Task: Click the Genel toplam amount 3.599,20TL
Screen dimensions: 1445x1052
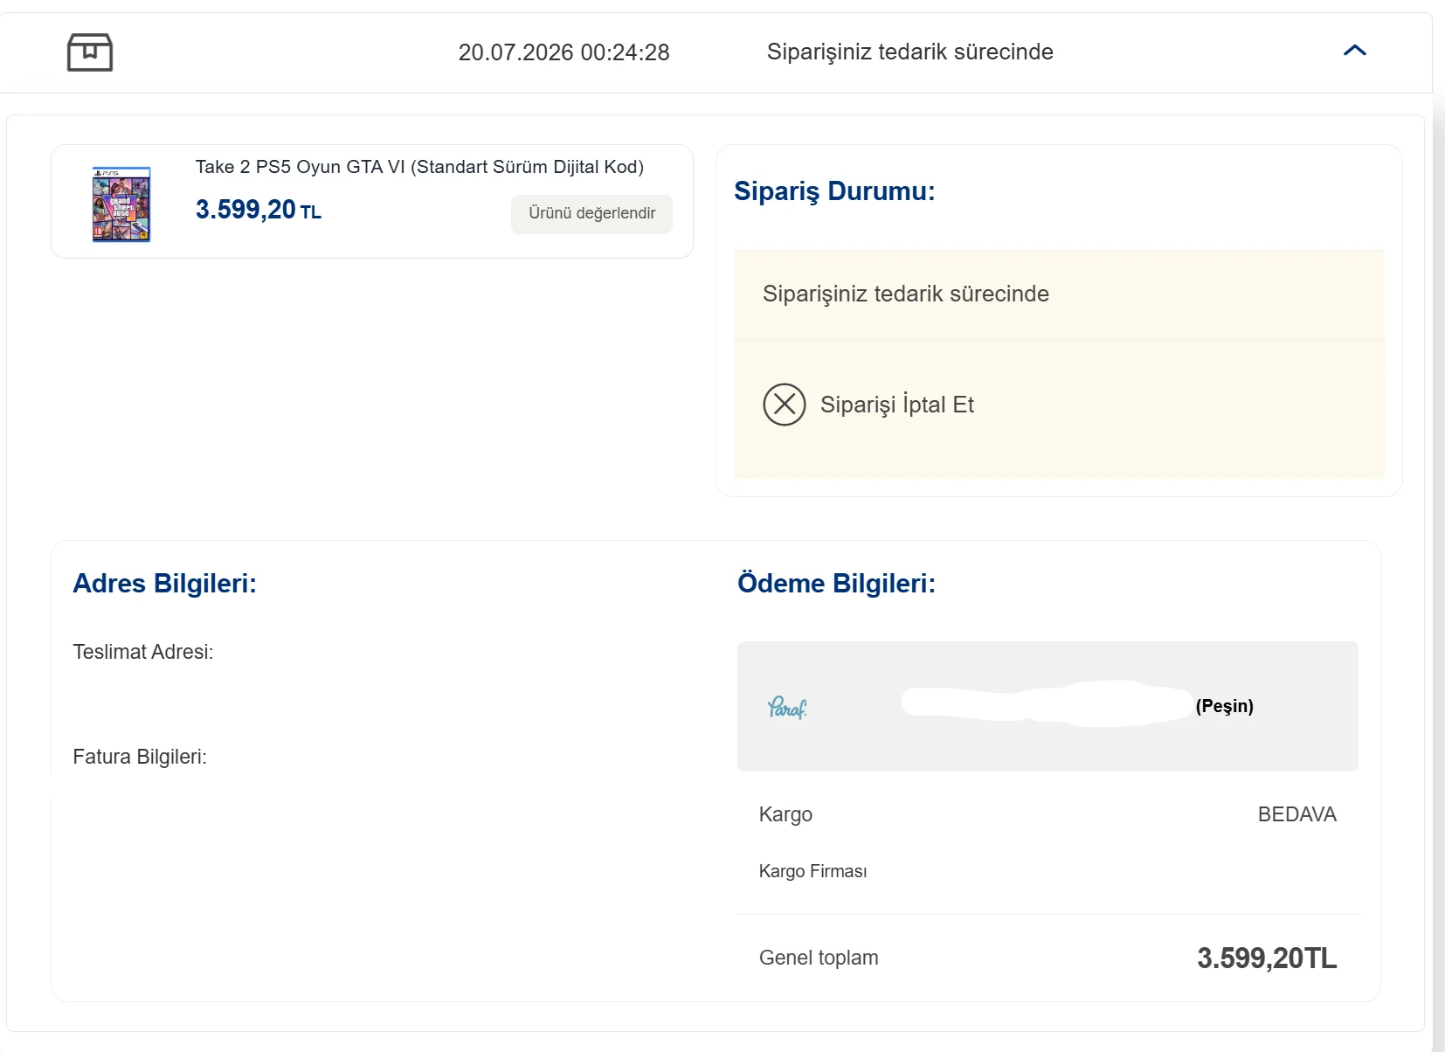Action: [1266, 958]
